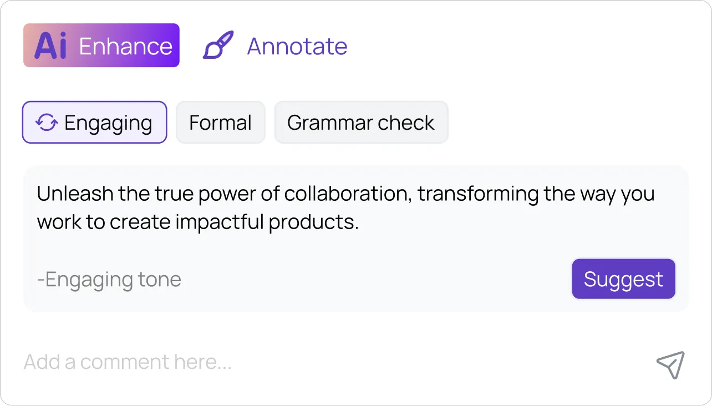The image size is (712, 406).
Task: Select the Grammar check chip
Action: tap(361, 123)
